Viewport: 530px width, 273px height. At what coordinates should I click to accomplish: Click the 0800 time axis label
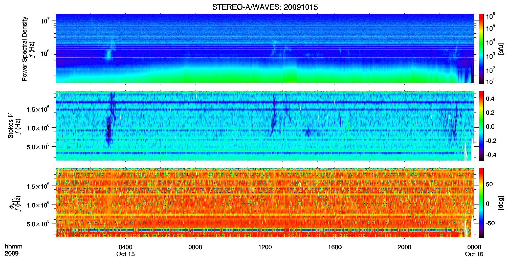pos(195,247)
